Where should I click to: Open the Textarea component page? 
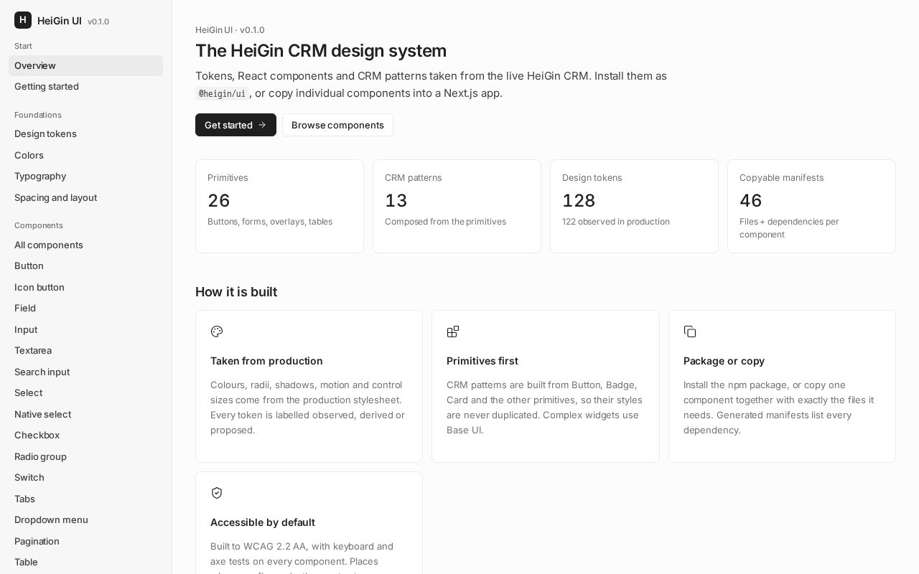[x=85, y=350]
